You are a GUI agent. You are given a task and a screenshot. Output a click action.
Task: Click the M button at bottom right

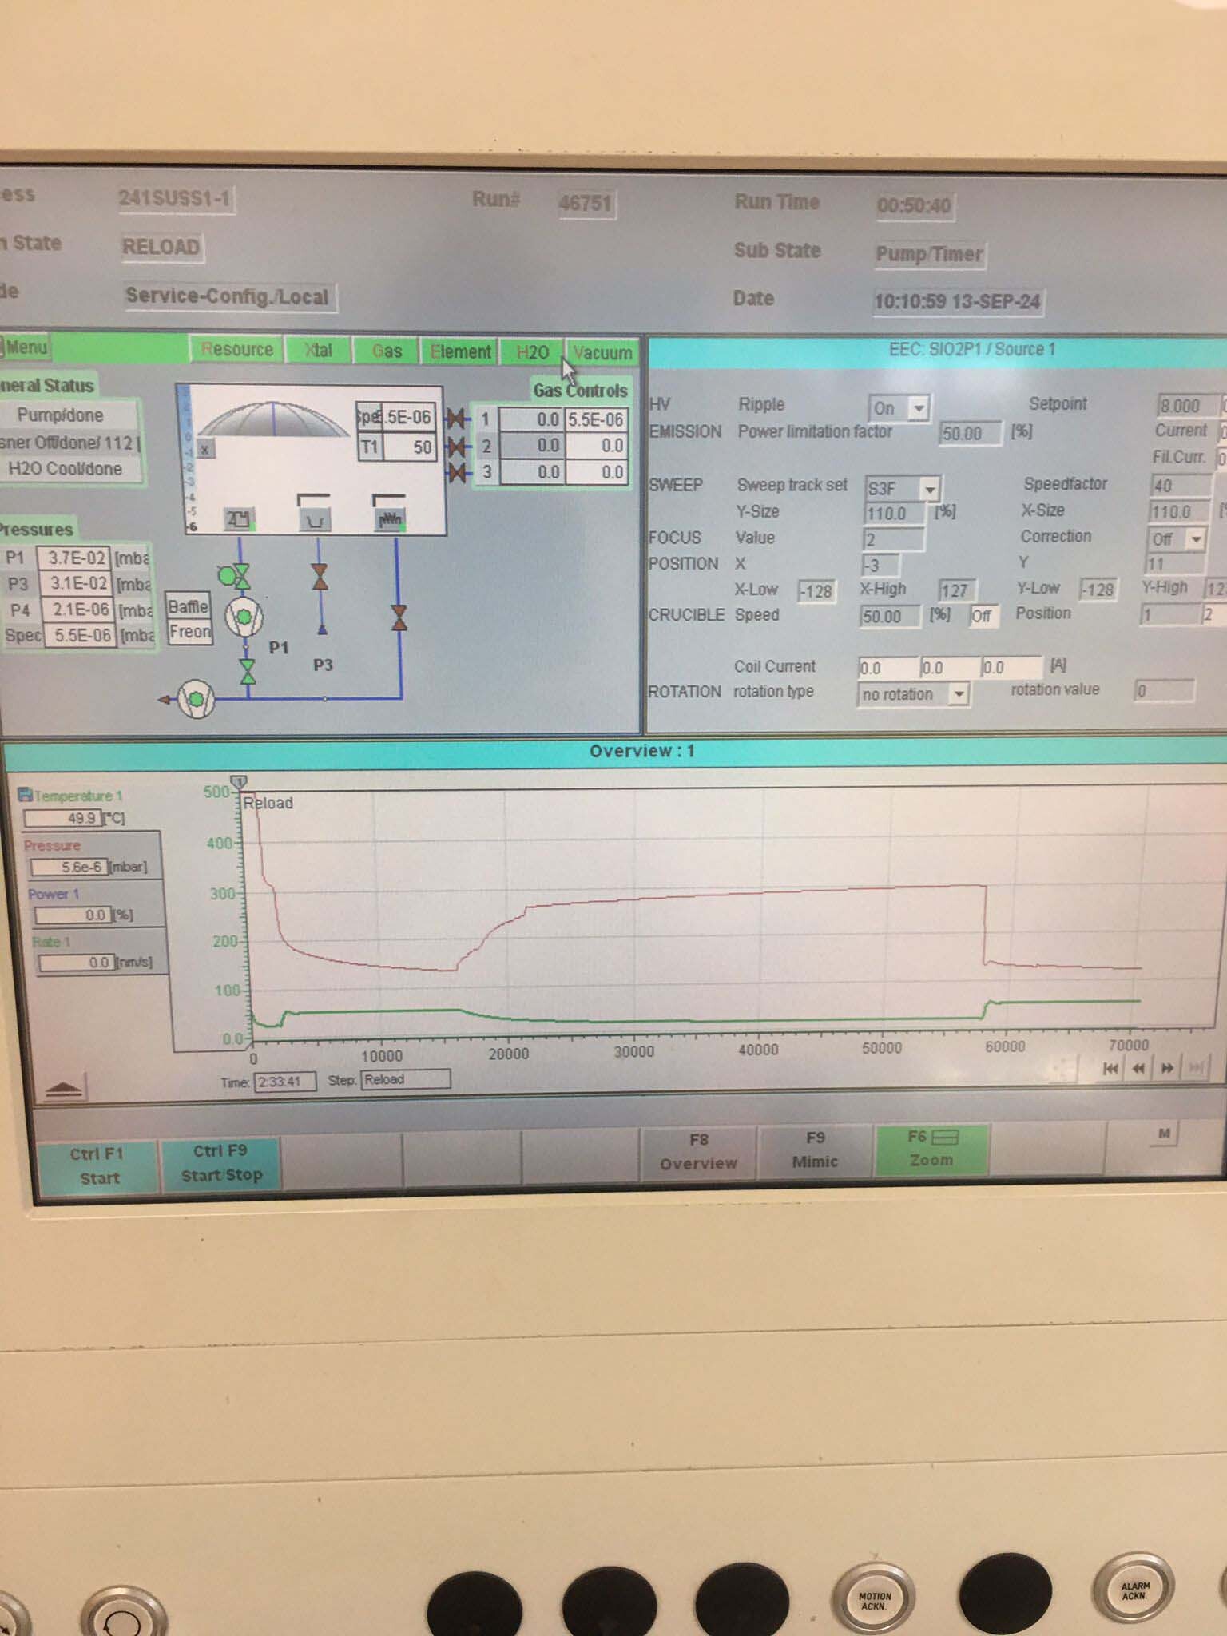coord(1164,1134)
